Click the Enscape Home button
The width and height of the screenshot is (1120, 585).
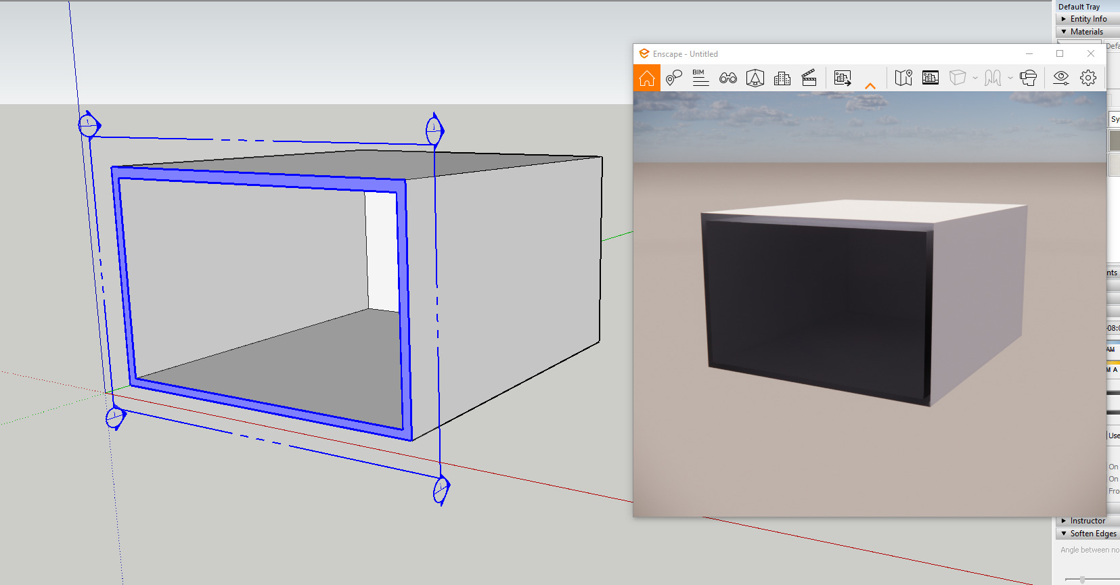[646, 78]
